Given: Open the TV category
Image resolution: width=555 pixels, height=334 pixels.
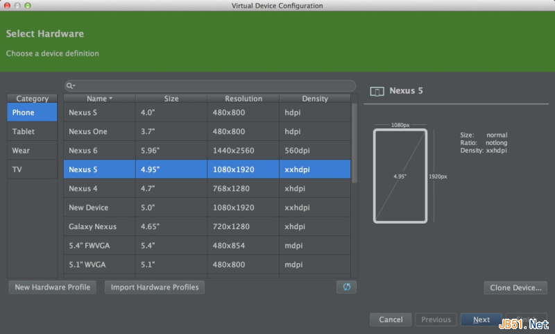Looking at the screenshot, I should [x=33, y=169].
